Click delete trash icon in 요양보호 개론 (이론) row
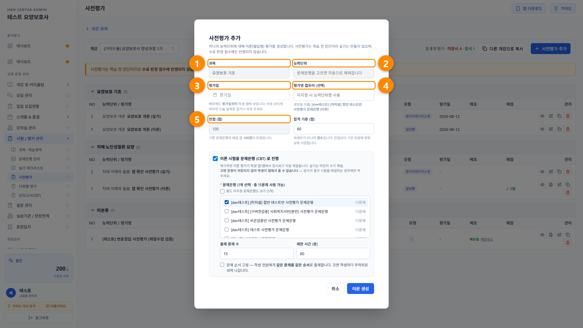The image size is (583, 328). pyautogui.click(x=568, y=129)
